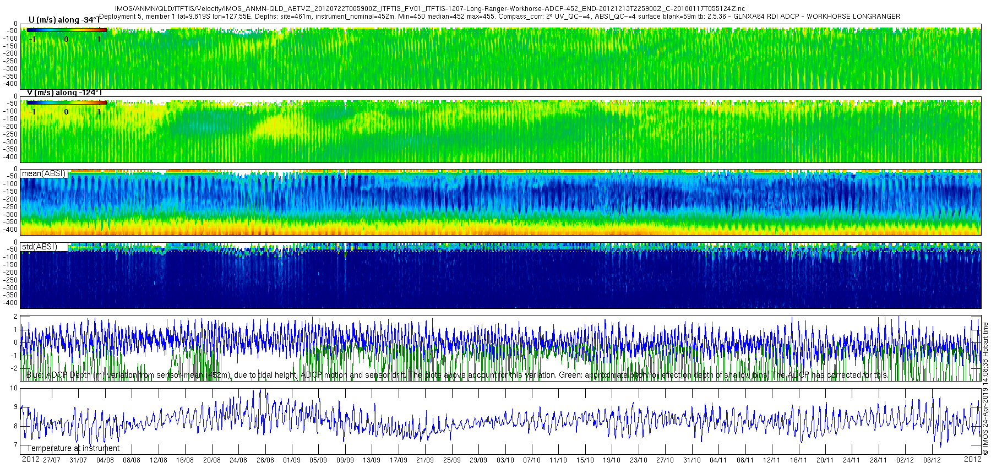This screenshot has width=991, height=468.
Task: Click the '09/09' date tick label
Action: tap(345, 460)
